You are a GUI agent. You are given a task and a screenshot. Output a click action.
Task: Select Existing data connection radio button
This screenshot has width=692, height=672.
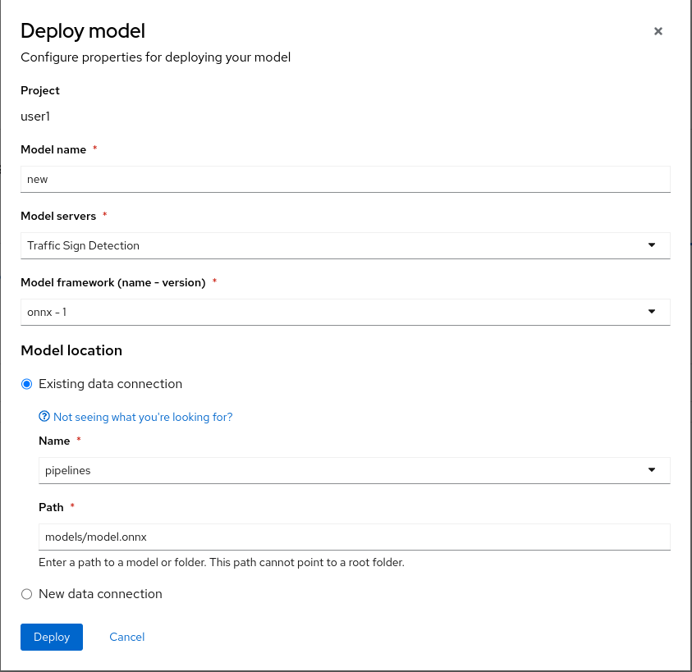coord(27,384)
